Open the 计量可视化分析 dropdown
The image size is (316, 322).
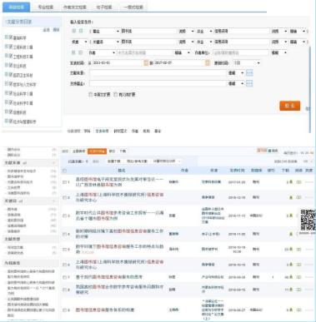[166, 161]
